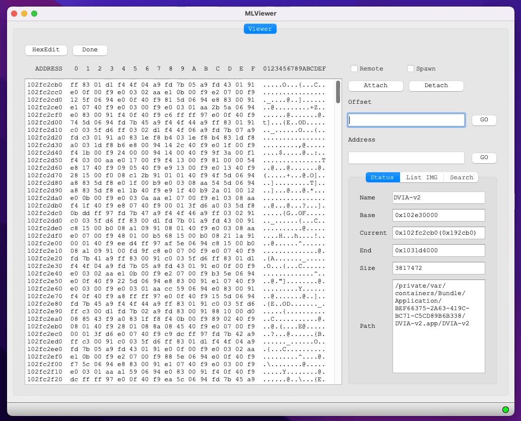Enable the Spawn checkbox

click(411, 68)
